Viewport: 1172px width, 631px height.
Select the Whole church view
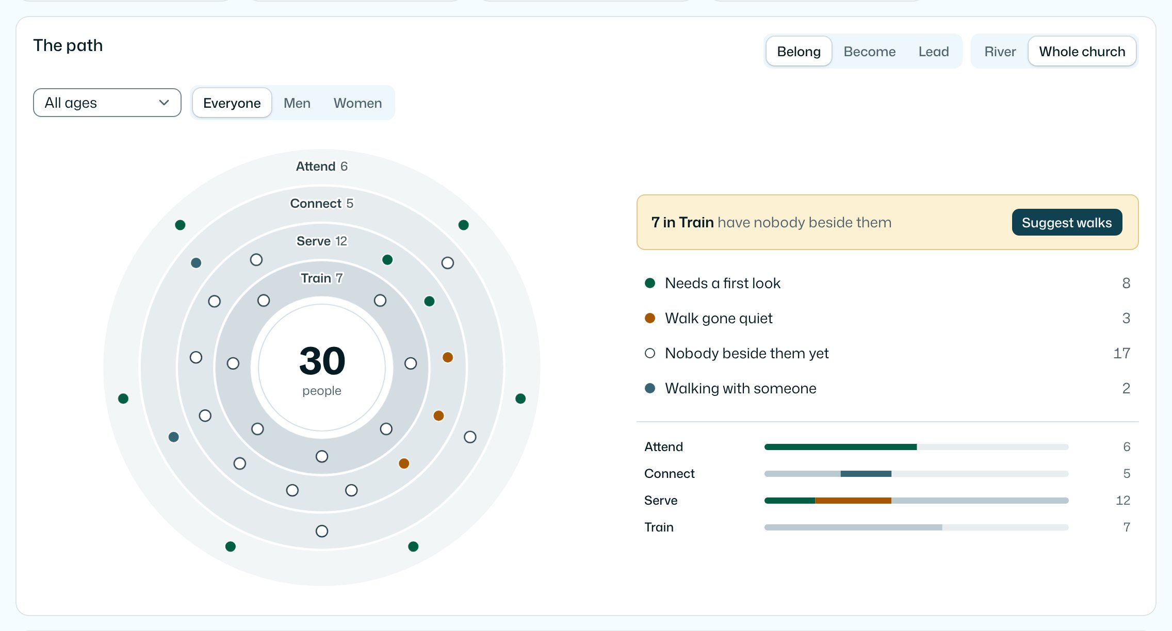pos(1082,52)
